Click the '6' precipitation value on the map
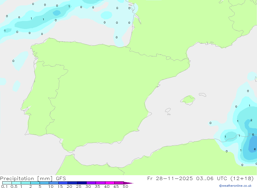 click(x=255, y=149)
